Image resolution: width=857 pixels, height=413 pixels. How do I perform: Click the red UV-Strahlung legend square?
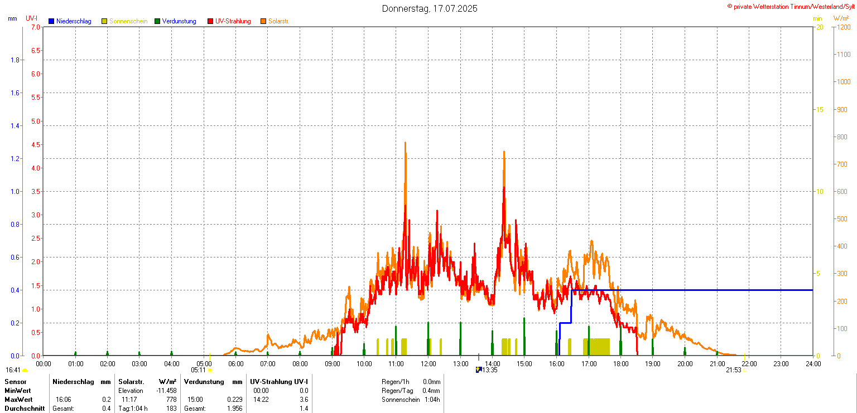pos(210,21)
